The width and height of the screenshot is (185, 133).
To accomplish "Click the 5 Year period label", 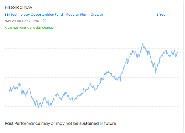I will tap(161, 15).
